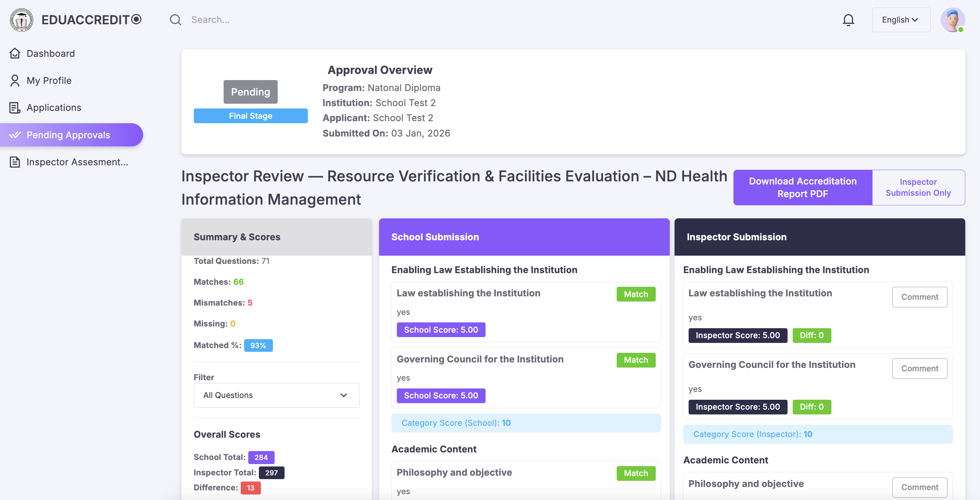The height and width of the screenshot is (500, 980).
Task: Click Category Score (School): 10 bar
Action: click(x=526, y=423)
